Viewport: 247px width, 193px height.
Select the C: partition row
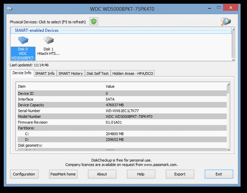point(122,134)
